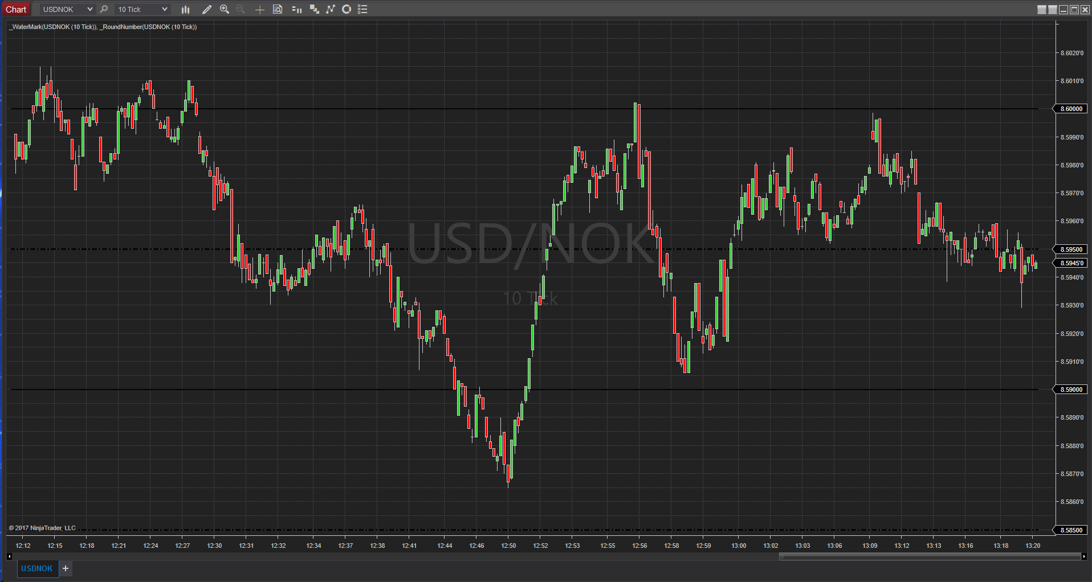Image resolution: width=1092 pixels, height=582 pixels.
Task: Add a new tab with plus button
Action: point(66,568)
